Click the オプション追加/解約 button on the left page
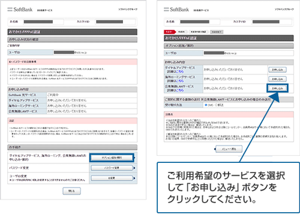This screenshot has height=220, width=300. pyautogui.click(x=112, y=157)
